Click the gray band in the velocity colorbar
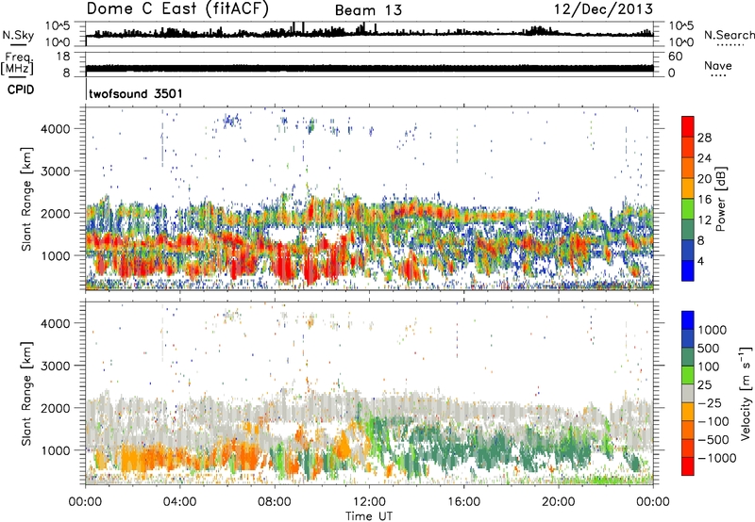 click(x=688, y=393)
